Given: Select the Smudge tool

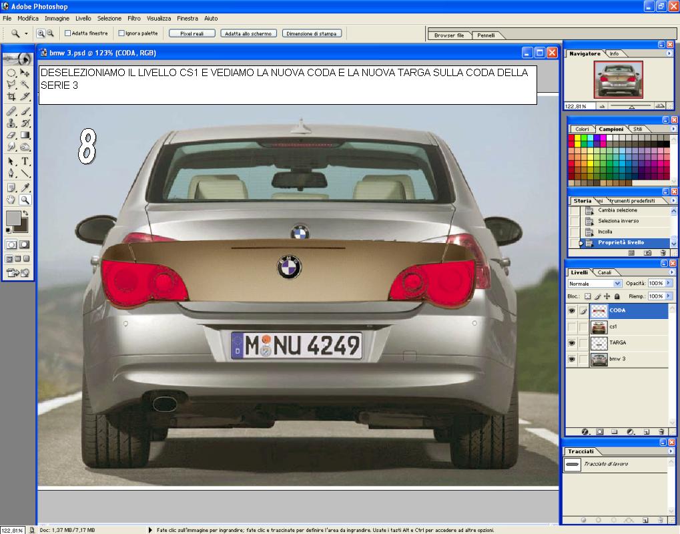Looking at the screenshot, I should (x=11, y=147).
